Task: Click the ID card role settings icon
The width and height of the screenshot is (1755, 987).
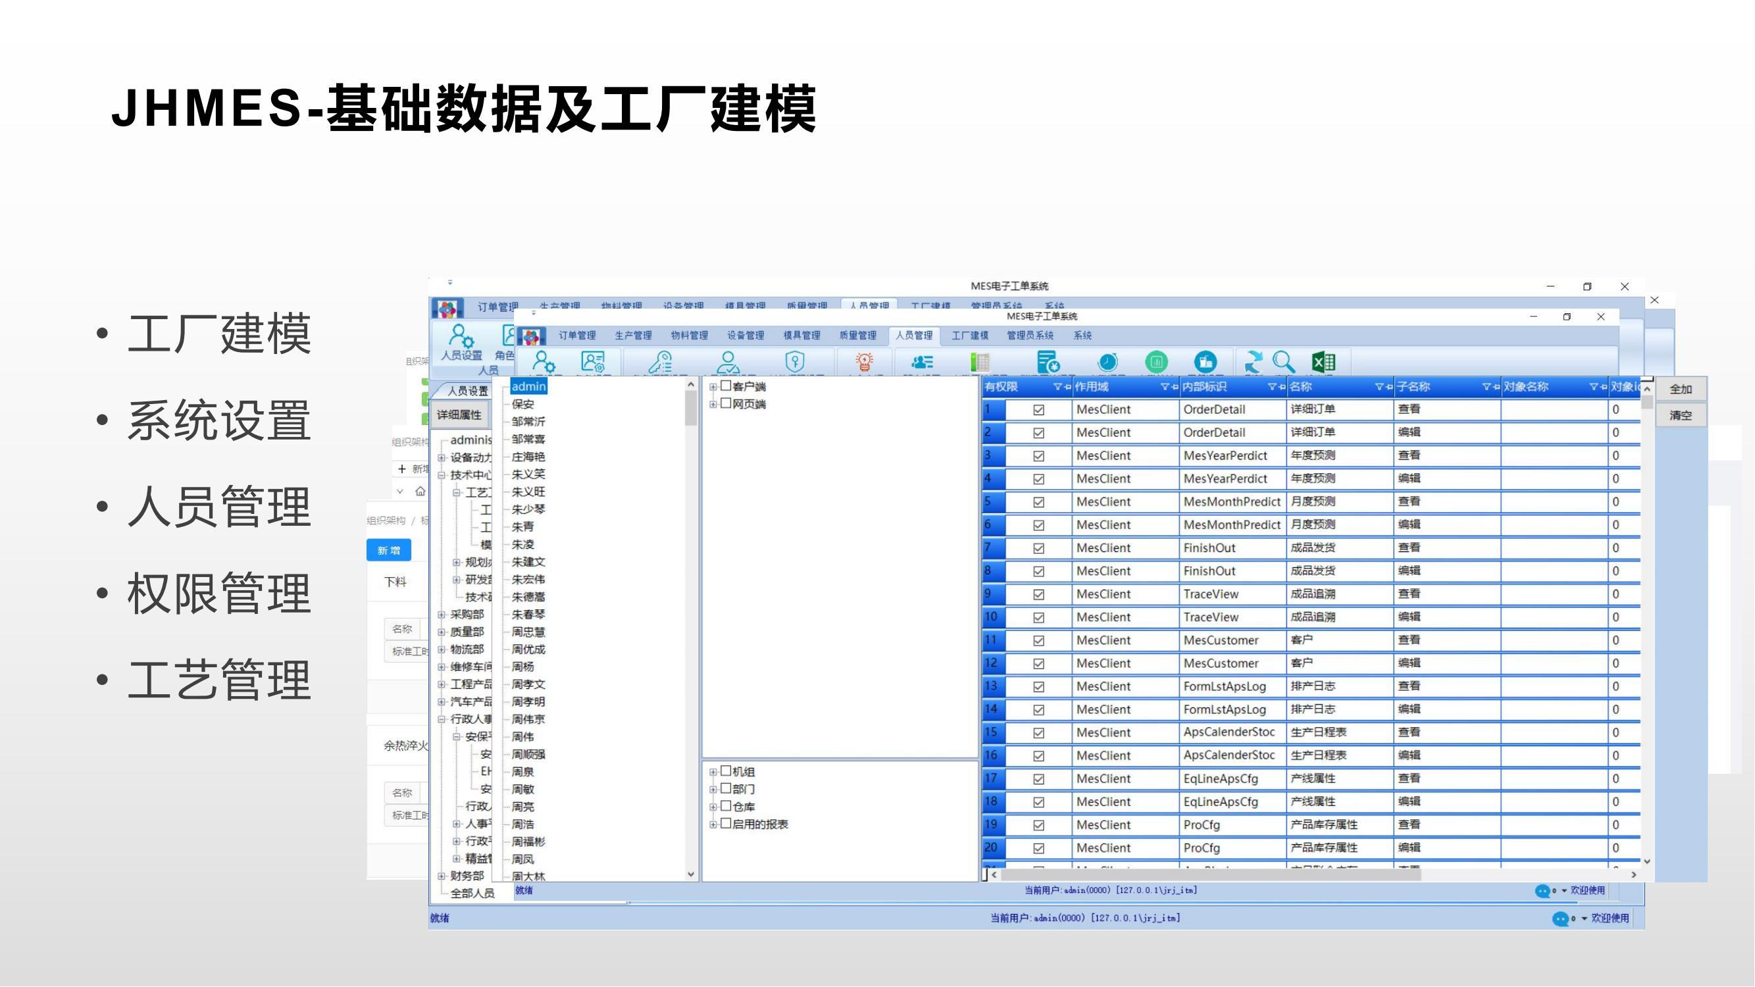Action: (592, 362)
